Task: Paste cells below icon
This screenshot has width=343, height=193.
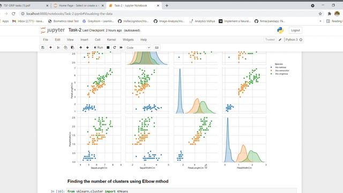Action: click(72, 48)
